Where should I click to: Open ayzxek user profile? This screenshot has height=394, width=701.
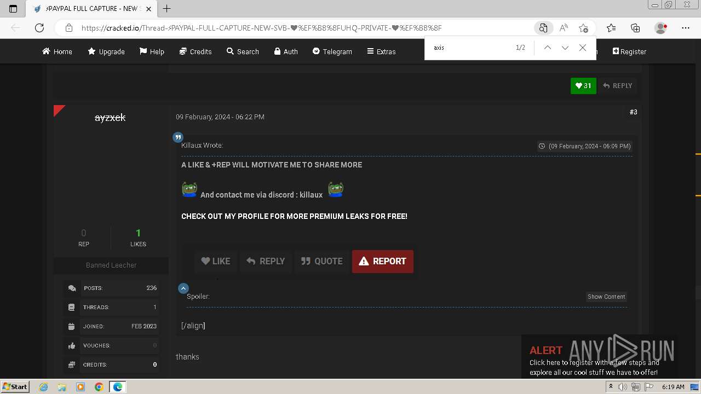110,117
